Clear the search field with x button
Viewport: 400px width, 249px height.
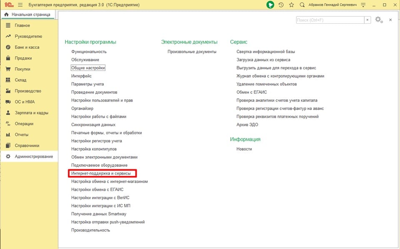tap(367, 20)
